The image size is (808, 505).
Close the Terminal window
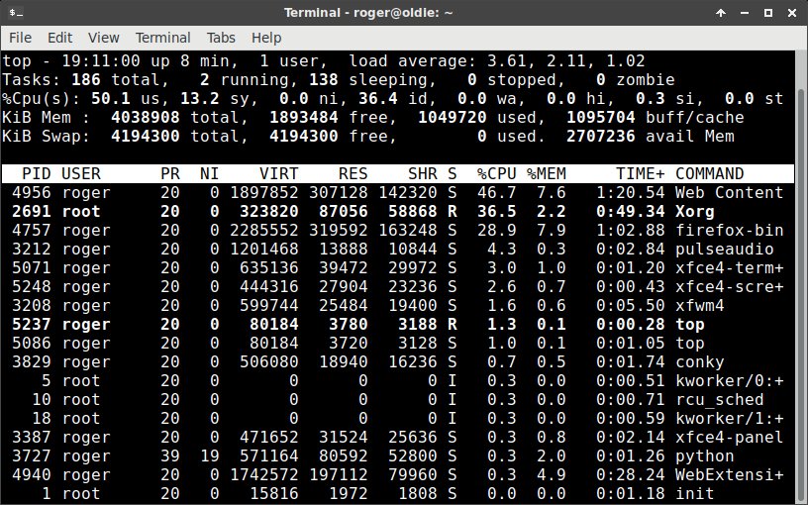792,13
